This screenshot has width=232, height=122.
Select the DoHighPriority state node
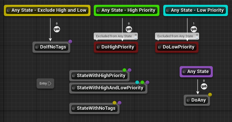point(116,47)
